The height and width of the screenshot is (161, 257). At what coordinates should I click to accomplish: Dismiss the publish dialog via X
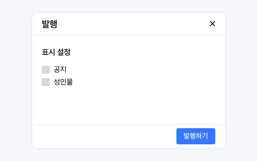[x=212, y=24]
